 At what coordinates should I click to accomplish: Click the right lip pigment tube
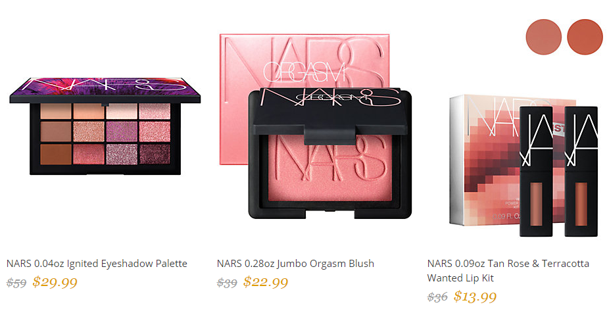click(581, 171)
